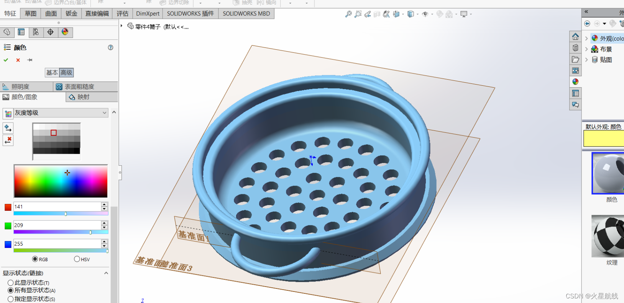
Task: Cancel the color dialog with red X
Action: pos(18,60)
